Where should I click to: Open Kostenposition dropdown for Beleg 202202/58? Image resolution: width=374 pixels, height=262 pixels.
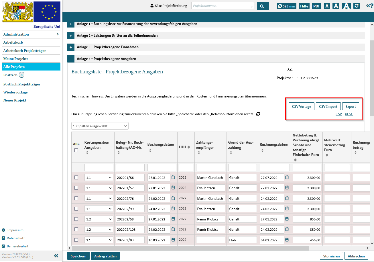(x=99, y=219)
